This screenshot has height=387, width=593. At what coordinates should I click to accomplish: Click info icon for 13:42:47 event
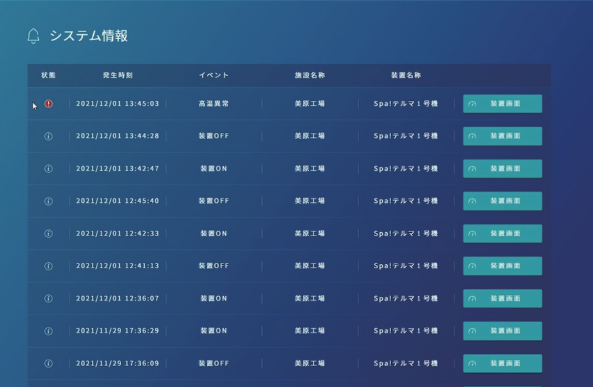point(48,169)
